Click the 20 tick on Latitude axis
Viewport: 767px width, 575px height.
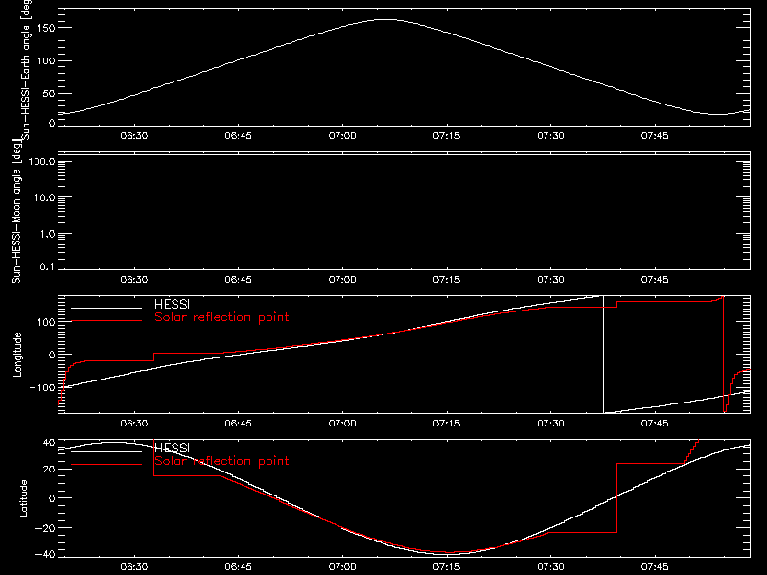(50, 469)
